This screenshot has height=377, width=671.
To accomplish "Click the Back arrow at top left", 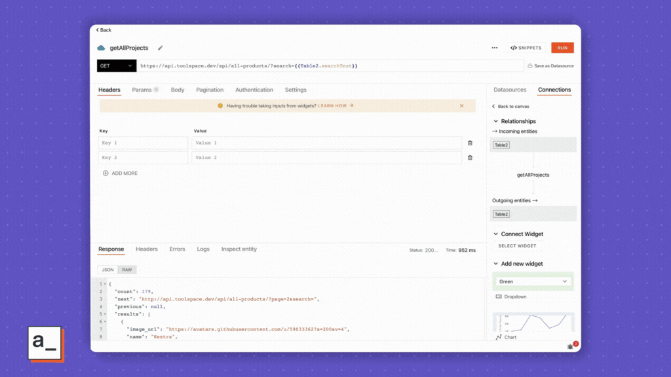I will point(104,30).
